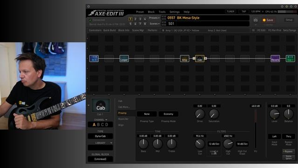Image resolution: width=298 pixels, height=168 pixels.
Task: Open the Low Cut Slope 12 dB/Oct selector
Action: tap(214, 144)
